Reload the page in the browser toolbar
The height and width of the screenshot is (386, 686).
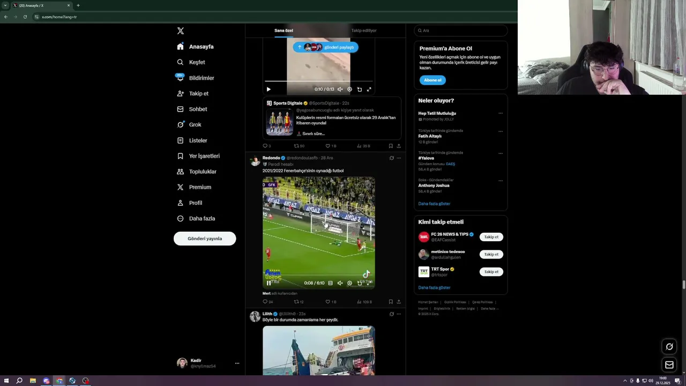25,17
